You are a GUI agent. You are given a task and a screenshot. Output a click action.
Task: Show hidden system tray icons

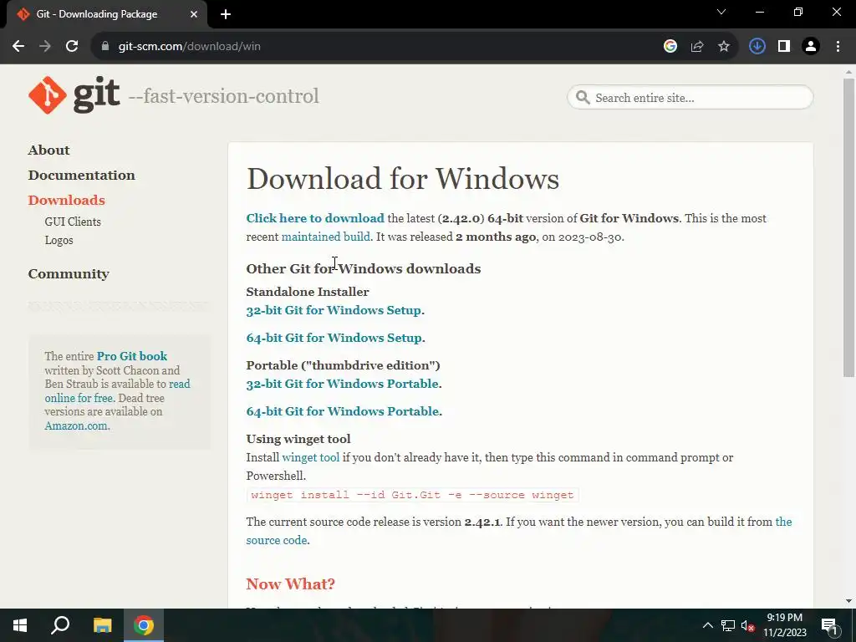(707, 625)
